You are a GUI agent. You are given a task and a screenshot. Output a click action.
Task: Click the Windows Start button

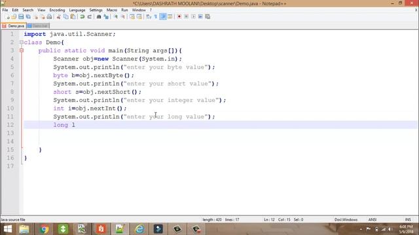[x=8, y=229]
